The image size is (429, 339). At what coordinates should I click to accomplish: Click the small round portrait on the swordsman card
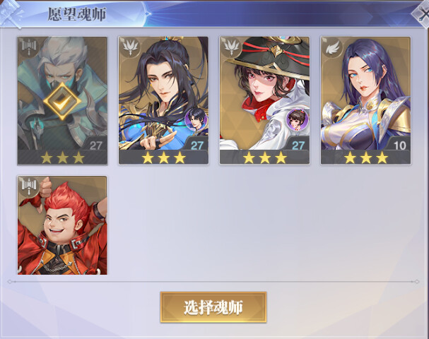tap(196, 119)
